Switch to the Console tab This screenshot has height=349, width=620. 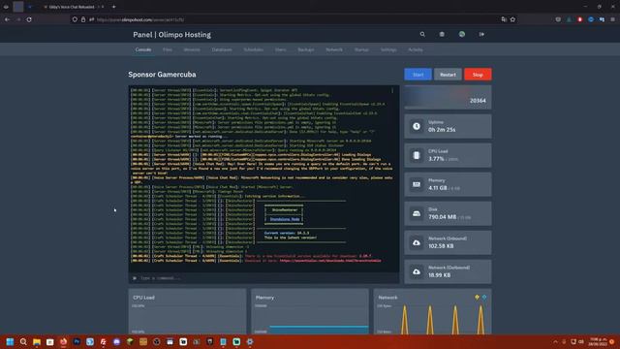point(143,49)
